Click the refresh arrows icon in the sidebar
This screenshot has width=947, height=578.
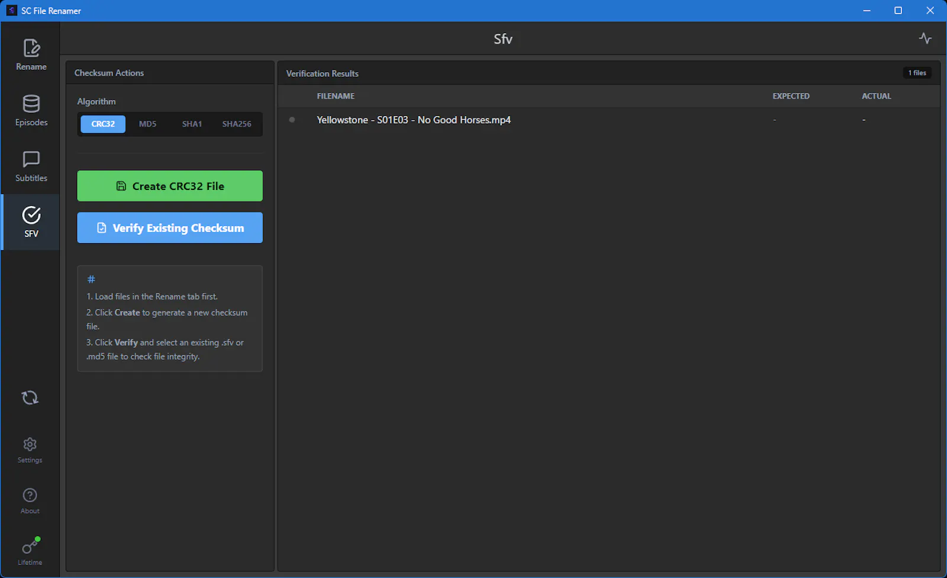(30, 398)
